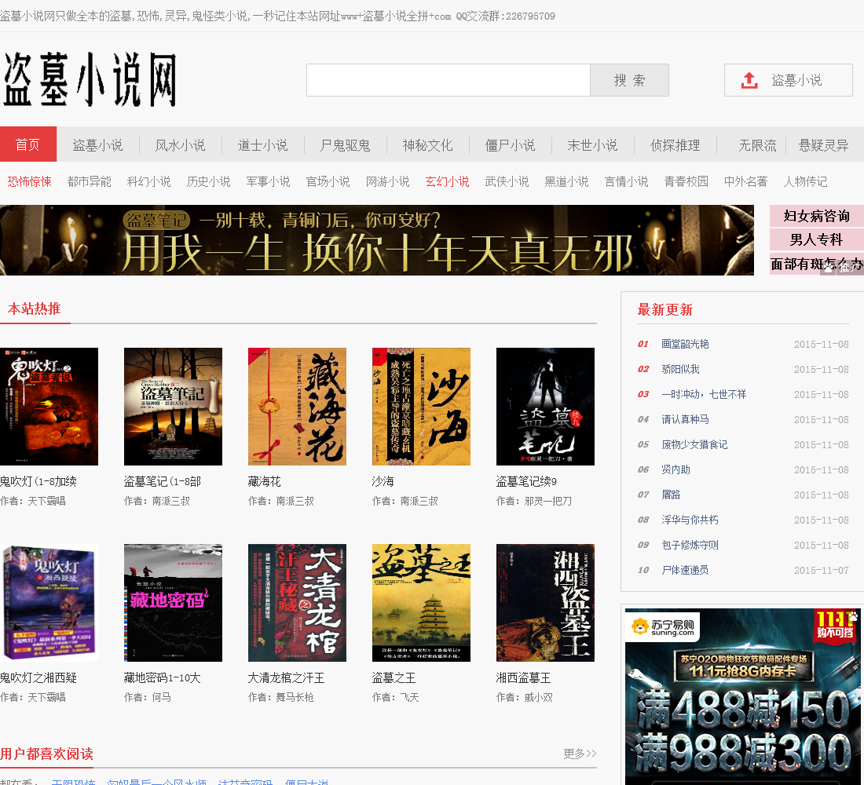Screen dimensions: 864x785
Task: Go to 青春校园 sub-category
Action: (686, 181)
